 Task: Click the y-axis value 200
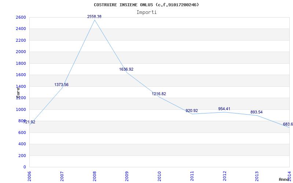pos(22,156)
